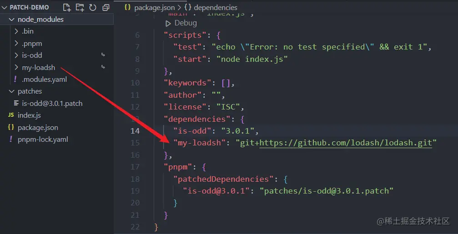Expand the .pnpm folder
Viewport: 458px width, 234px height.
[16, 44]
